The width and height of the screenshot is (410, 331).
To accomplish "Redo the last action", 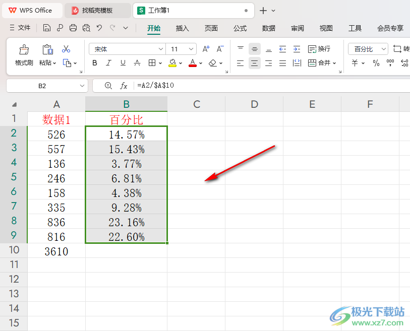I will click(x=112, y=28).
